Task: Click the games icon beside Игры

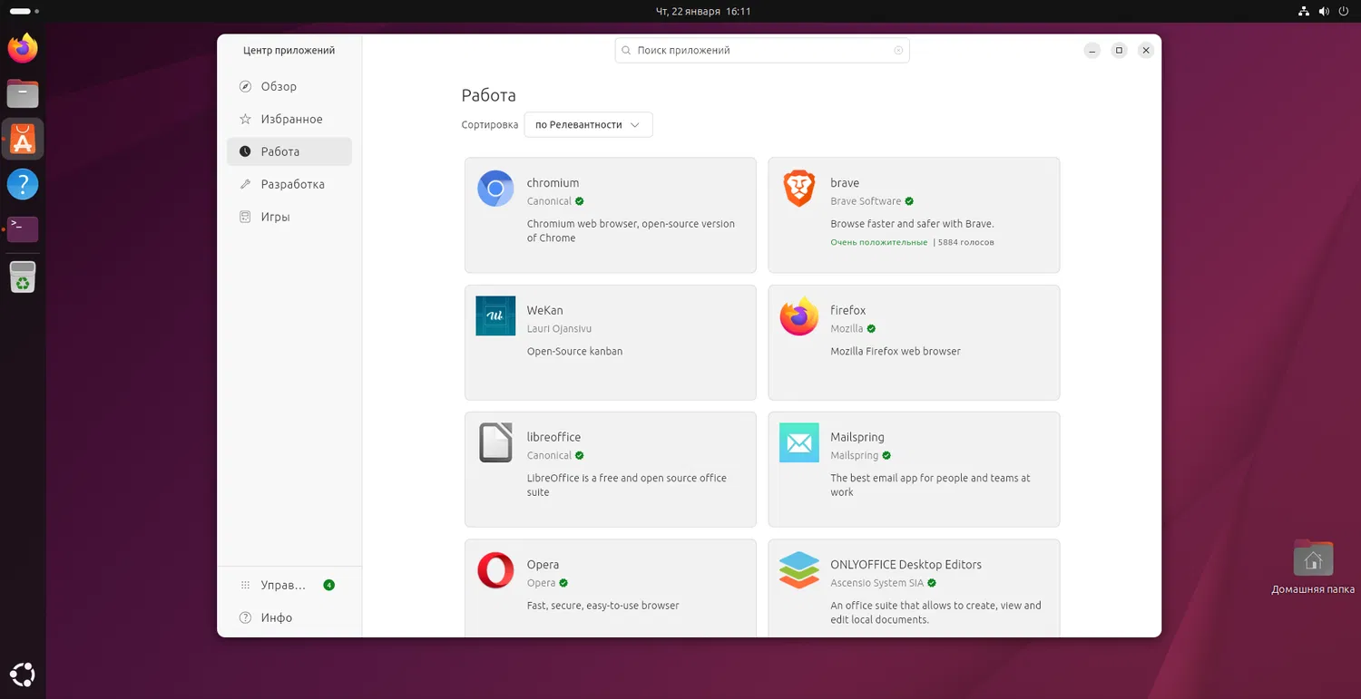Action: pyautogui.click(x=245, y=217)
